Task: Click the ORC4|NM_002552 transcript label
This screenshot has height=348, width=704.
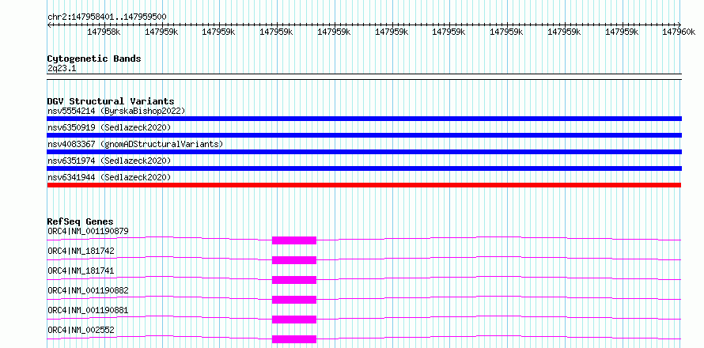Action: pos(81,330)
